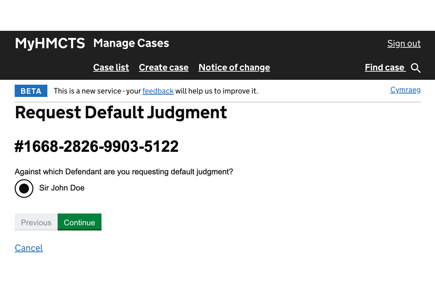Click the Request Default Judgment heading
This screenshot has height=290, width=435.
(121, 112)
